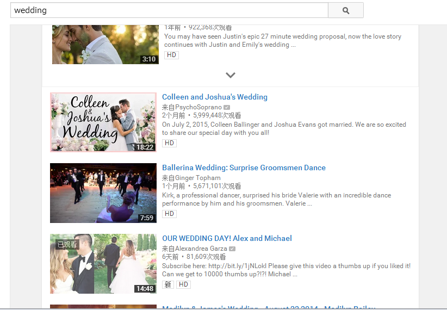Open OUR WEDDING DAY! Alex and Michael link
Viewport: 447px width, 310px height.
point(227,238)
